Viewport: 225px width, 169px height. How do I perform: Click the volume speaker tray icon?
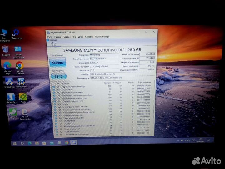click(x=188, y=141)
